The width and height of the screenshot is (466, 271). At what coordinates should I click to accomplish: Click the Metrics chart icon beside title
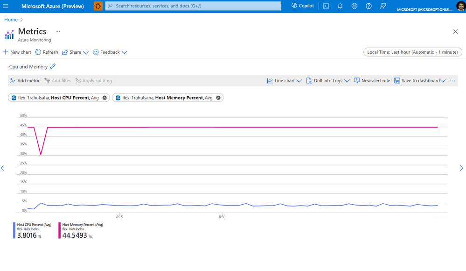[x=9, y=35]
